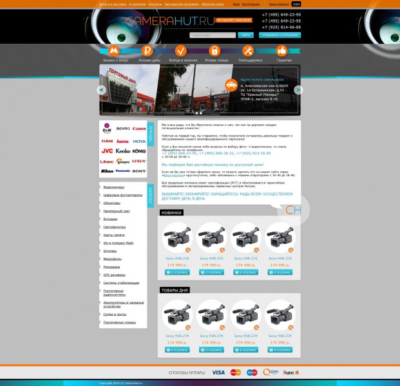Open 'Партнерская программа' in the top menu
Image resolution: width=400 pixels, height=386 pixels.
[x=182, y=4]
